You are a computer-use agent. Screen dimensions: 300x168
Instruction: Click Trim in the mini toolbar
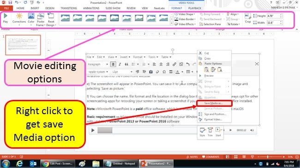(210, 132)
